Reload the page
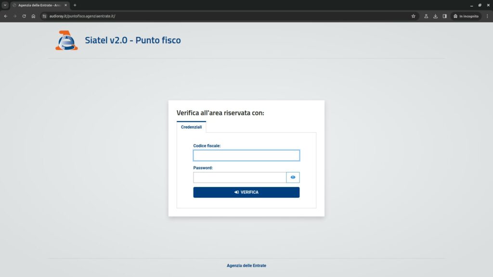Screen dimensions: 493x277 pos(24,16)
